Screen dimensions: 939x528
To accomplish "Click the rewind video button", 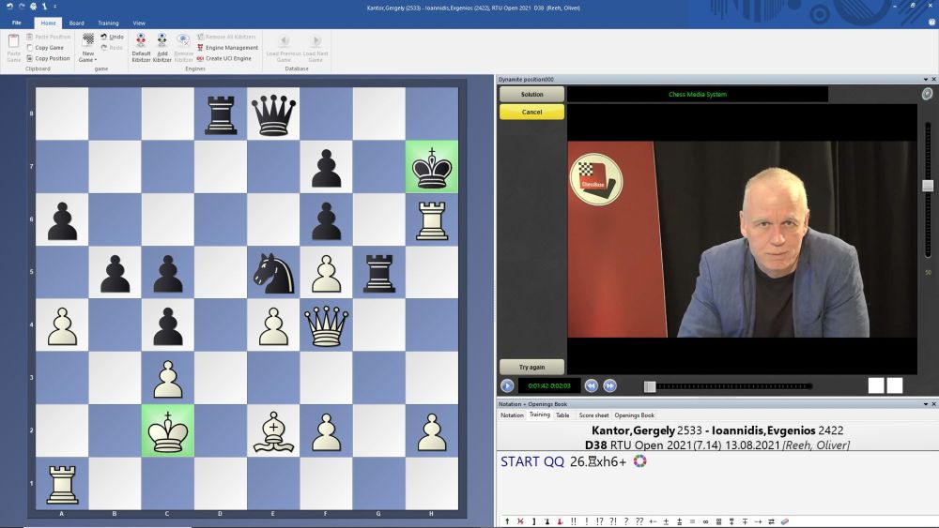I will point(592,385).
